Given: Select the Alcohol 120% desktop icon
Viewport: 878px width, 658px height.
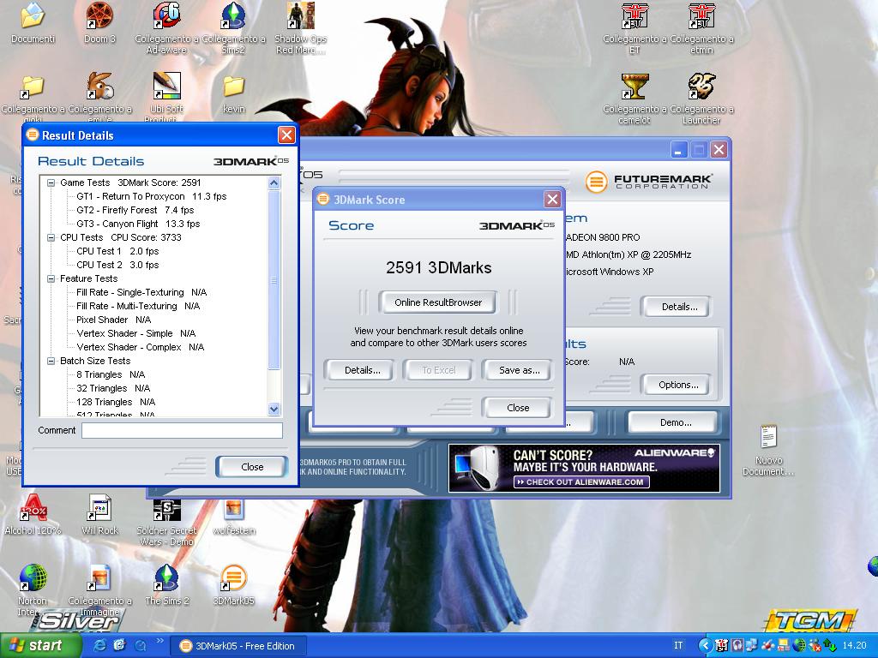Looking at the screenshot, I should point(33,507).
